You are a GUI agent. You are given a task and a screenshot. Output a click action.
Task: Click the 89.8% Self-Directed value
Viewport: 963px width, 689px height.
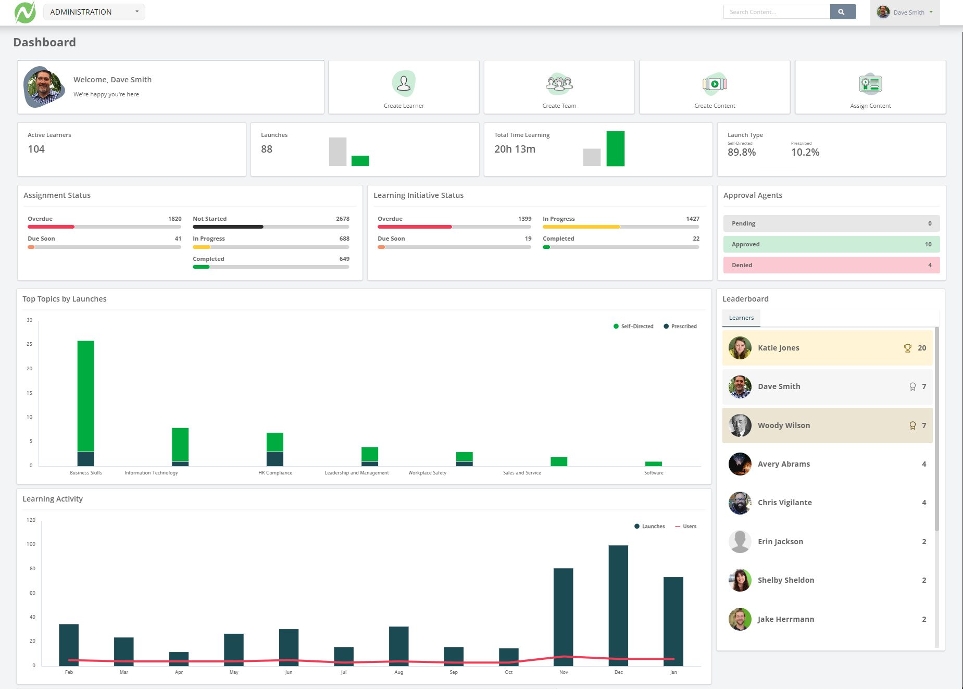click(x=742, y=152)
